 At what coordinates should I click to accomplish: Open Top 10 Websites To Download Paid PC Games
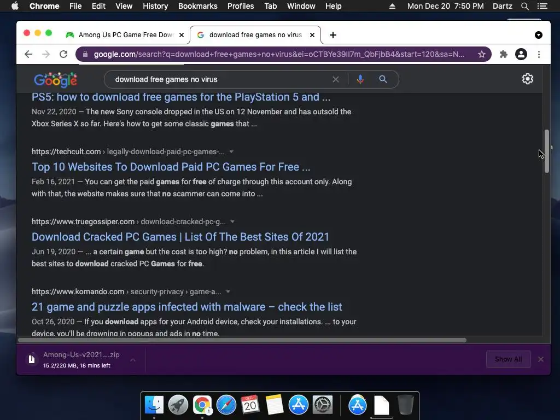point(171,167)
